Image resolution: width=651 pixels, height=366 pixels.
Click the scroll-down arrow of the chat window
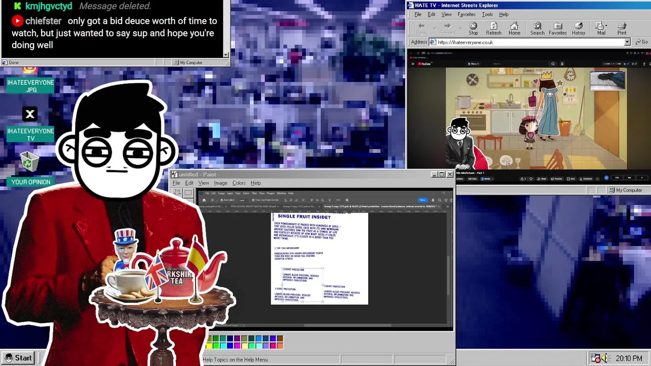pyautogui.click(x=226, y=54)
